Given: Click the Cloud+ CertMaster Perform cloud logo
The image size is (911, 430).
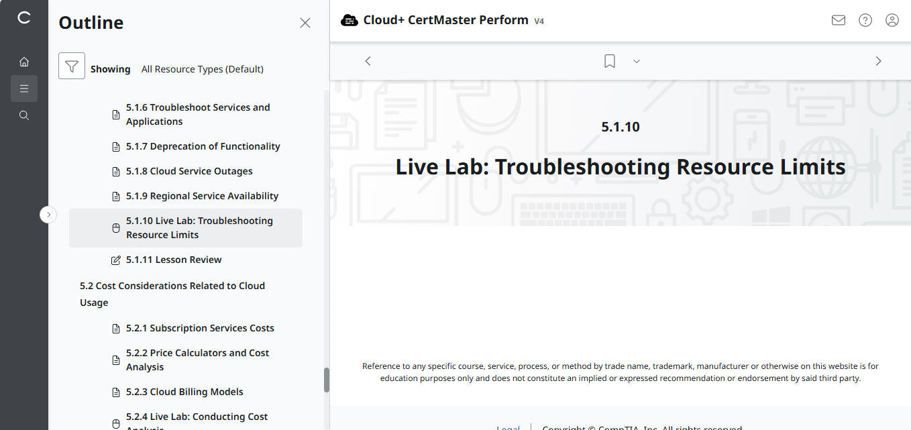Looking at the screenshot, I should coord(350,19).
